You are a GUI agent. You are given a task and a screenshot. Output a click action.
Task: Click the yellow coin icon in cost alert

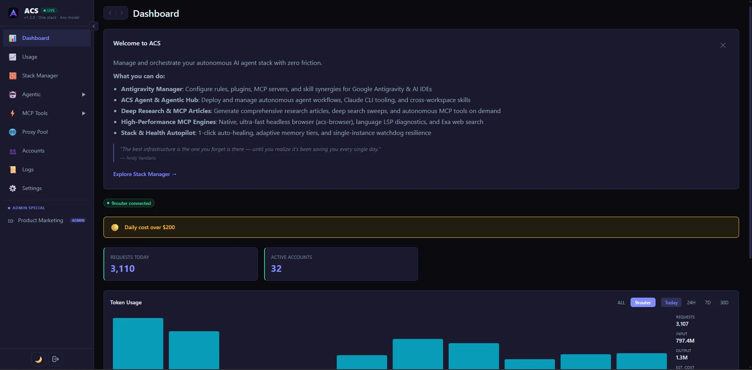[115, 228]
